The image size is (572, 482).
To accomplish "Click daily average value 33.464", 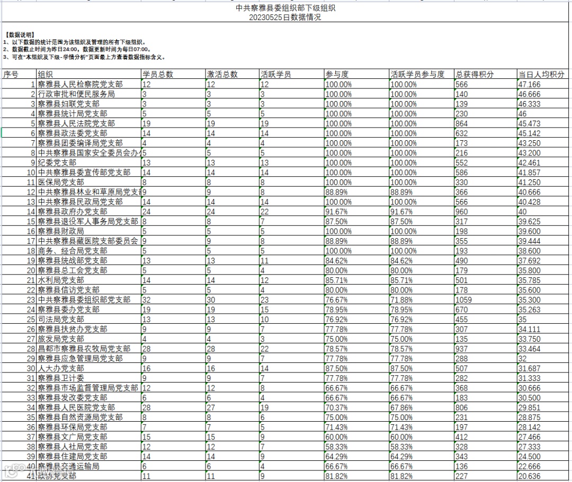I will (542, 349).
